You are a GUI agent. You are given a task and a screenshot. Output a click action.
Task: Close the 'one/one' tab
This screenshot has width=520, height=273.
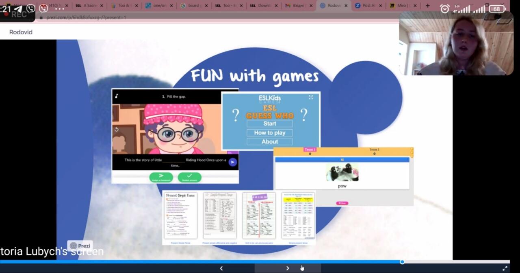[x=171, y=6]
